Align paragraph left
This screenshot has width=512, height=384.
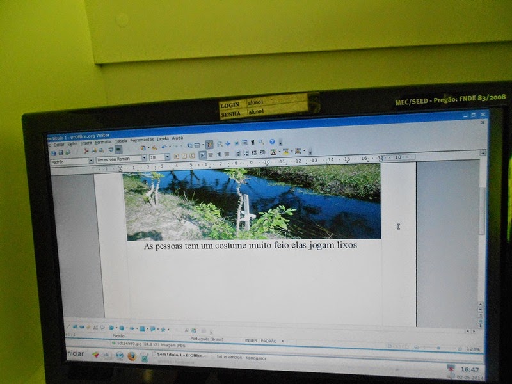202,155
